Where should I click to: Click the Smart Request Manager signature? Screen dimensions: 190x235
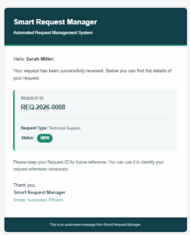(39, 192)
